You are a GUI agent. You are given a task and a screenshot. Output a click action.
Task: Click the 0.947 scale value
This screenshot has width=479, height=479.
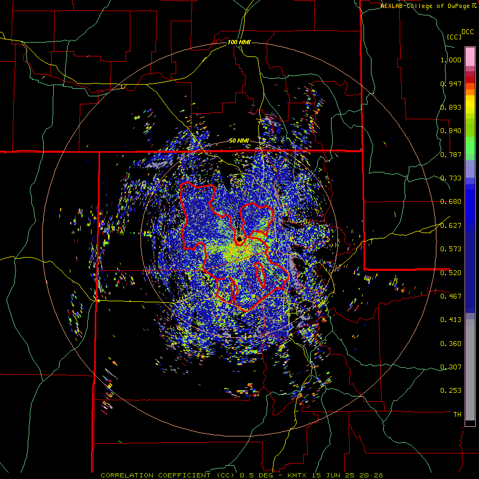(451, 84)
